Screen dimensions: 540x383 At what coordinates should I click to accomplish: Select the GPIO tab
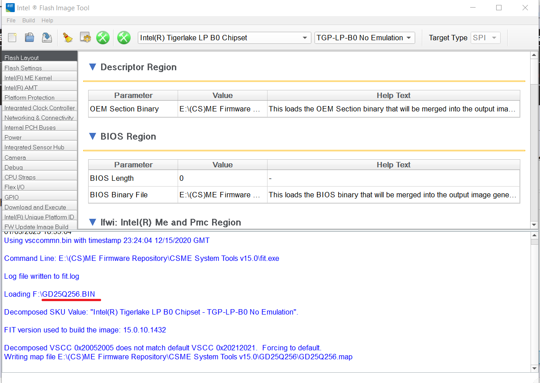coord(39,196)
